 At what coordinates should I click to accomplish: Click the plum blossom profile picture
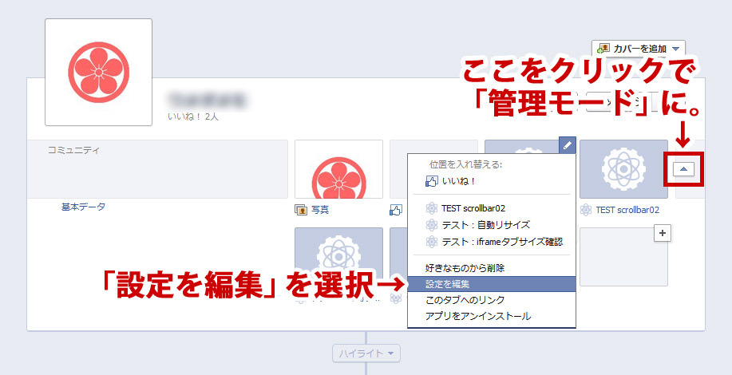98,73
